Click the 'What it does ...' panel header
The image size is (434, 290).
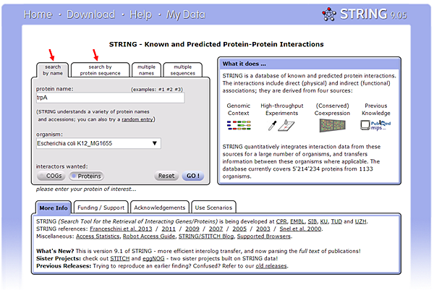click(x=309, y=64)
